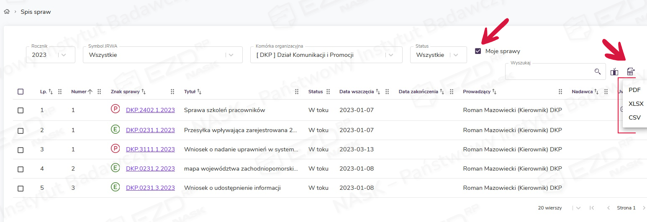Uncheck the Moje sprawy checkbox
The image size is (647, 222).
478,51
